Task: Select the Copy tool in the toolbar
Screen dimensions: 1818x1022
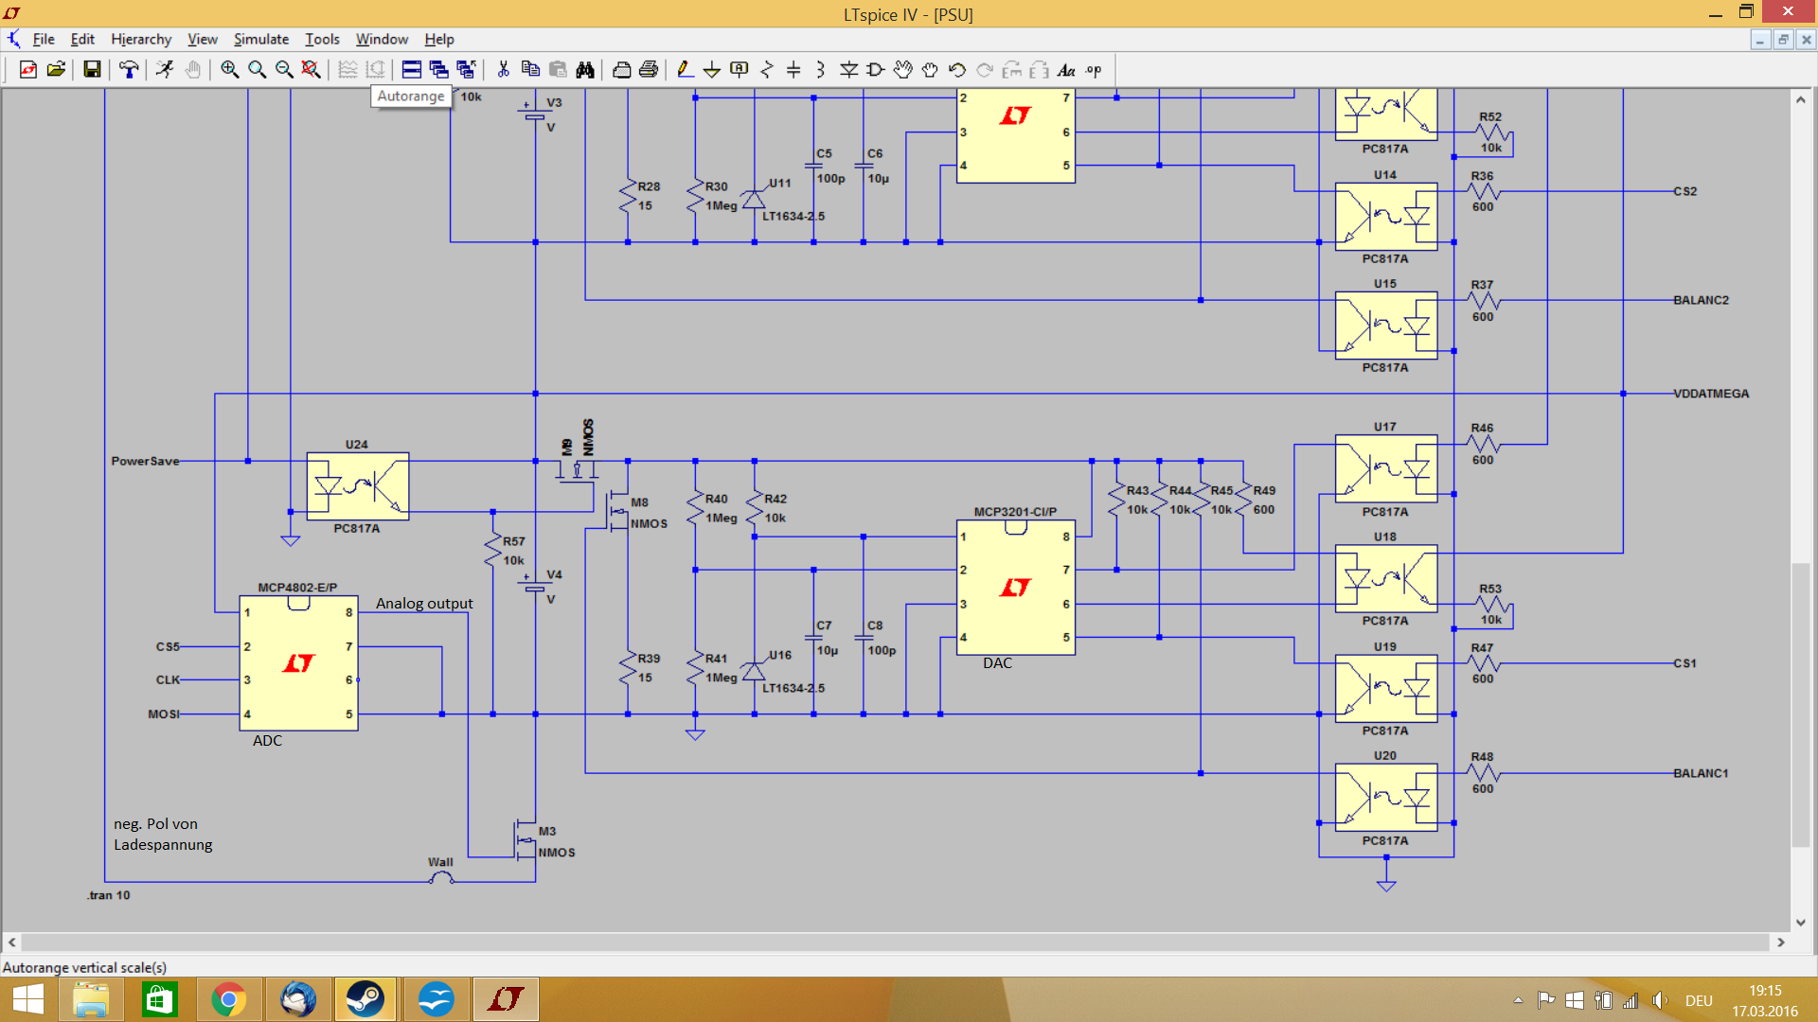Action: (x=530, y=69)
